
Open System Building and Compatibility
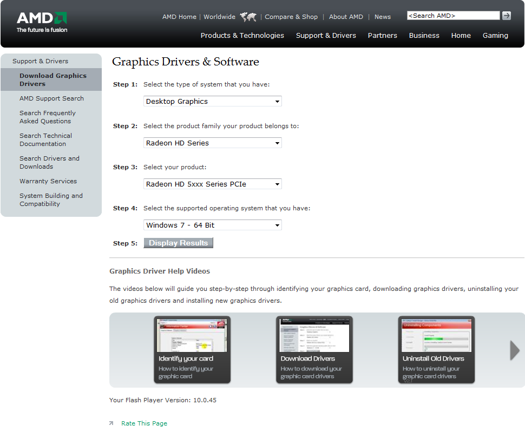point(51,200)
